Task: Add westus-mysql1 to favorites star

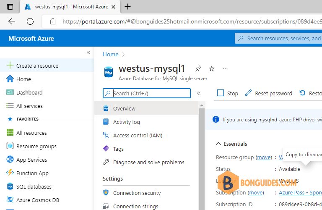Action: click(x=211, y=68)
